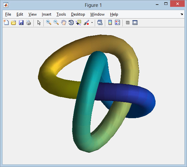This screenshot has width=187, height=167.
Task: Click the New Figure icon
Action: (x=6, y=22)
